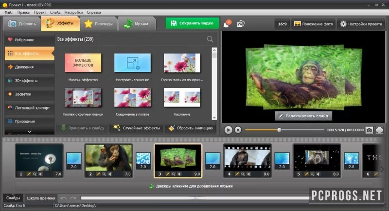The image size is (389, 211).
Task: Open the Избранное favorites category
Action: pos(30,40)
